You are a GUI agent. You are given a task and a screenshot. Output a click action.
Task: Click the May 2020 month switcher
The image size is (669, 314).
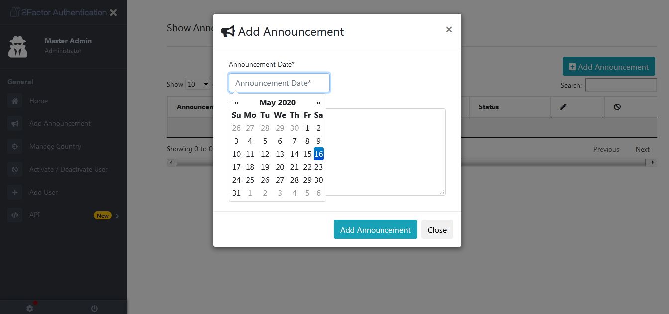[278, 103]
